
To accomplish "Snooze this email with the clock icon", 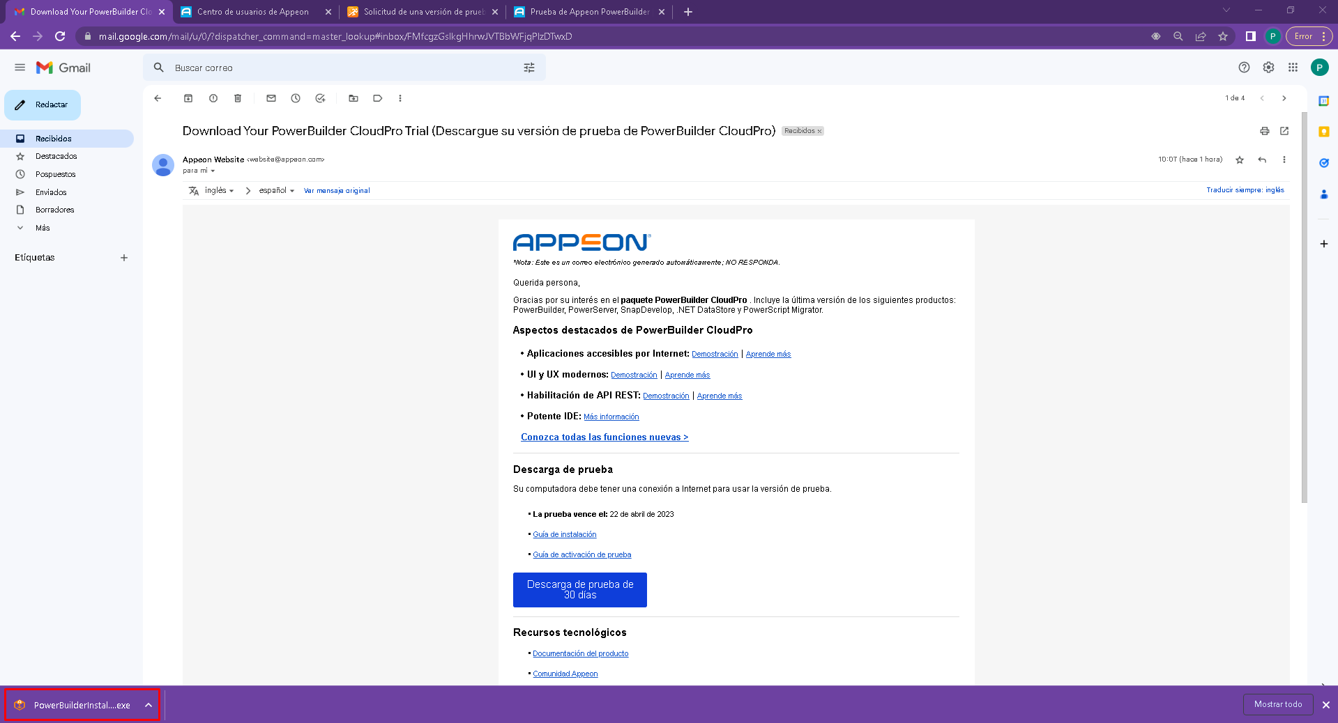I will click(x=296, y=98).
